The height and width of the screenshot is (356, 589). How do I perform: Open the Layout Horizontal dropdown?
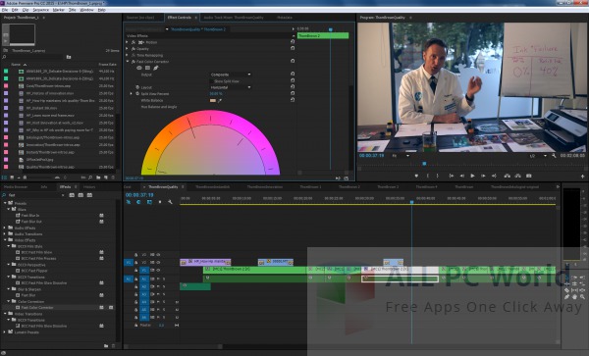[231, 87]
